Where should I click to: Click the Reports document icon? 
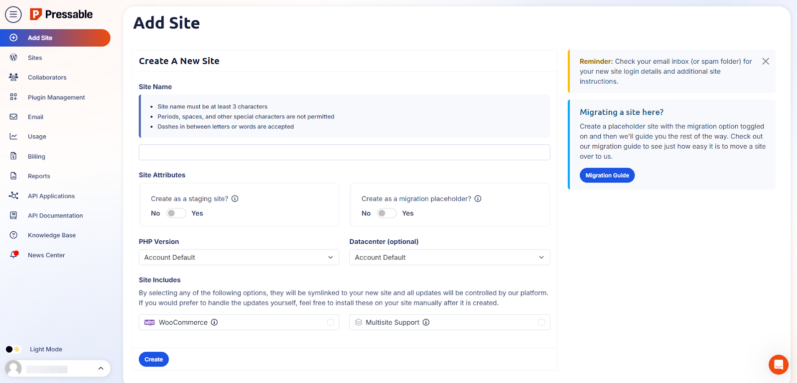(x=13, y=176)
